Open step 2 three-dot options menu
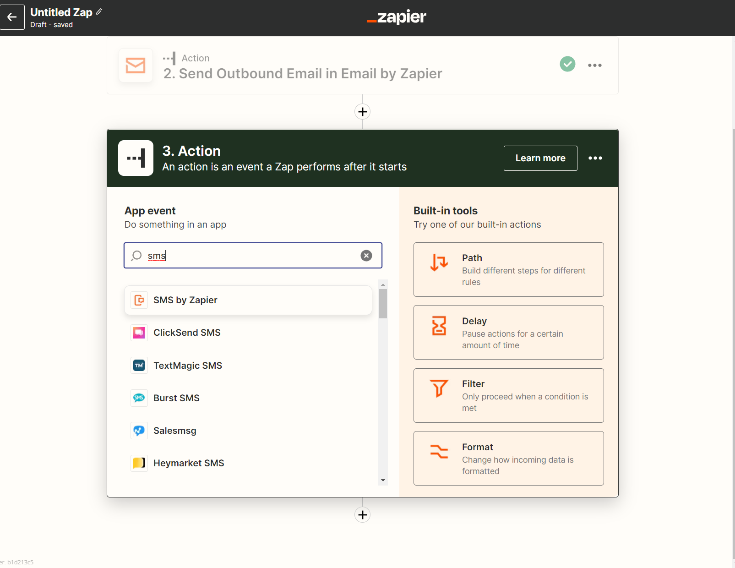The image size is (735, 568). click(595, 65)
